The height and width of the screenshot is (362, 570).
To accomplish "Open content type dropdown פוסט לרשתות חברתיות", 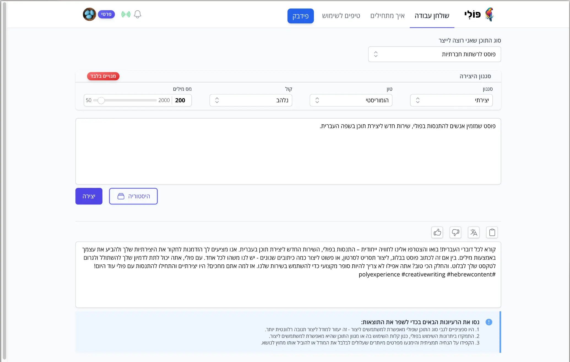I will pos(435,54).
